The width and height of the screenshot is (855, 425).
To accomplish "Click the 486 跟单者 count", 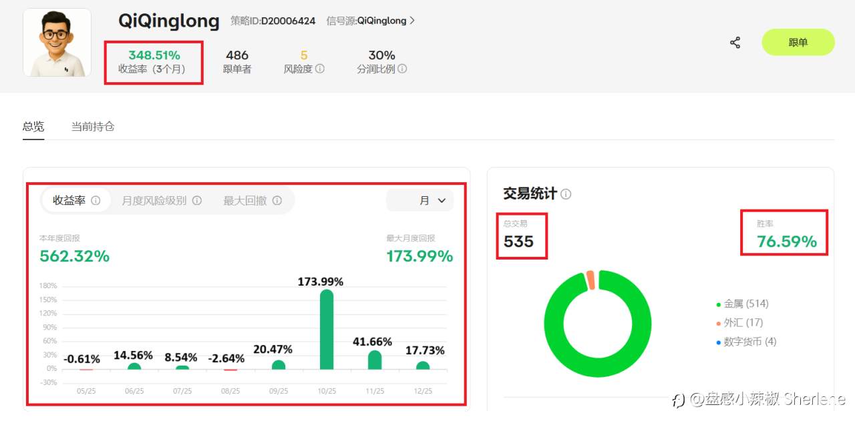I will (237, 55).
